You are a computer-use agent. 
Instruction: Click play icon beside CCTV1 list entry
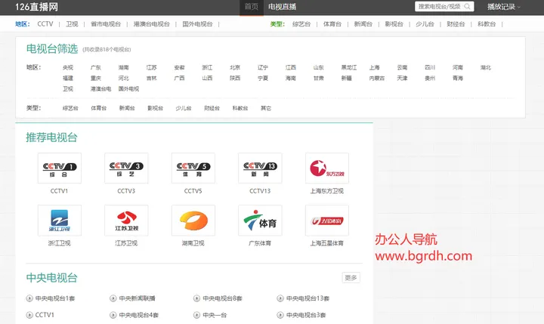(x=29, y=315)
